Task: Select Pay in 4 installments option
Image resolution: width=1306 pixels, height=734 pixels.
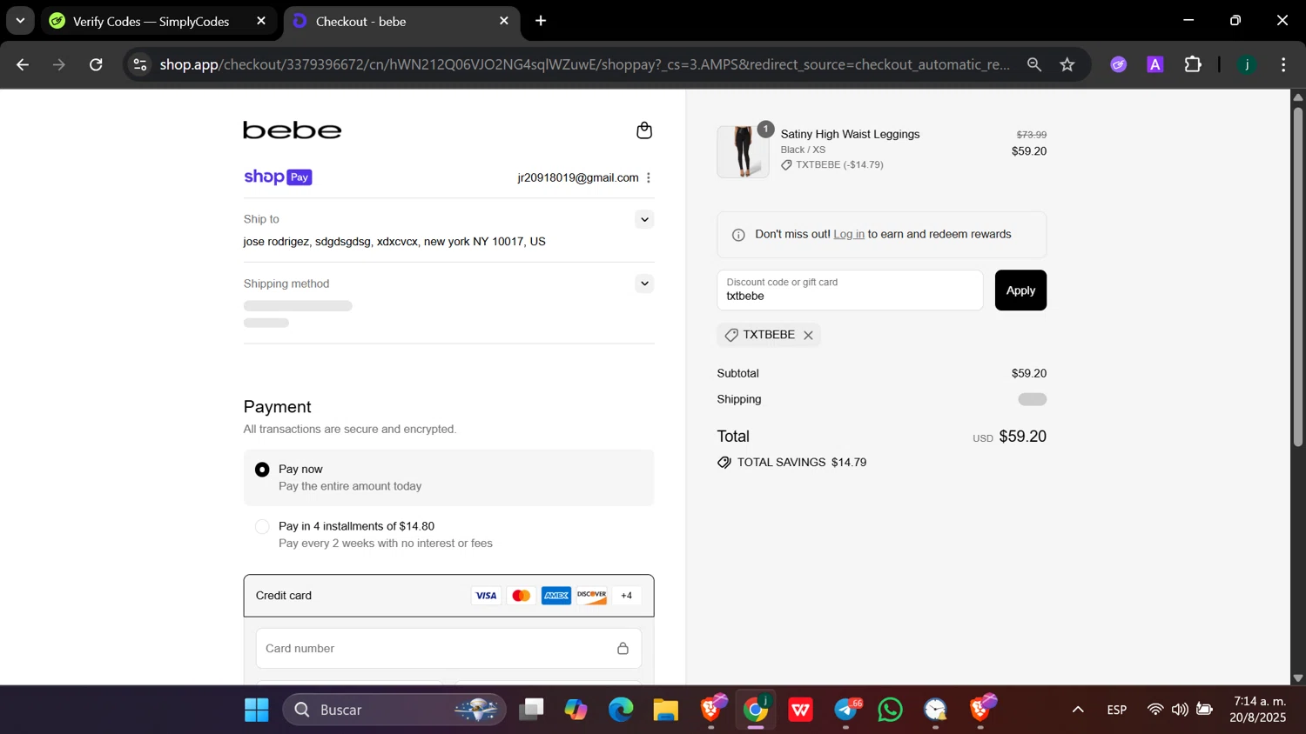Action: (x=262, y=527)
